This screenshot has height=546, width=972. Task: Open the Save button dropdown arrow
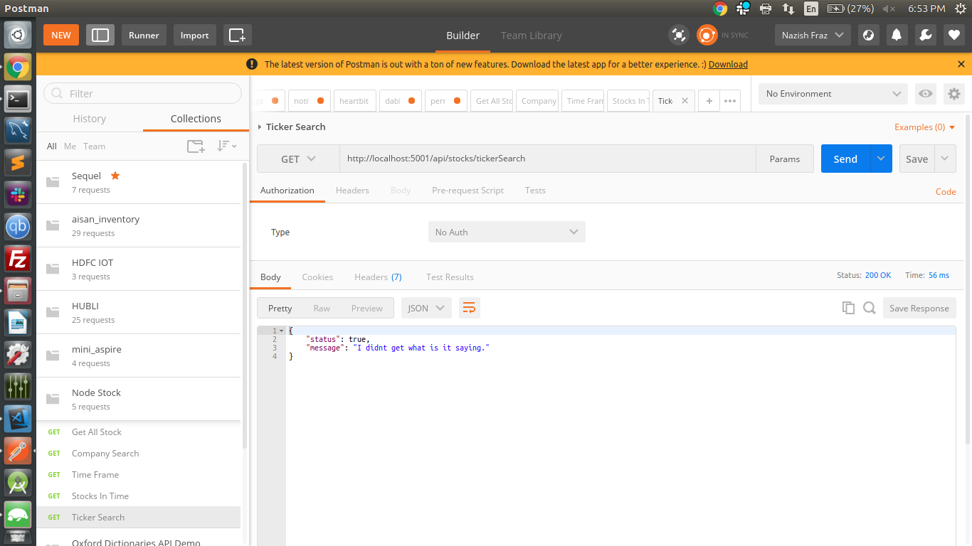coord(945,159)
